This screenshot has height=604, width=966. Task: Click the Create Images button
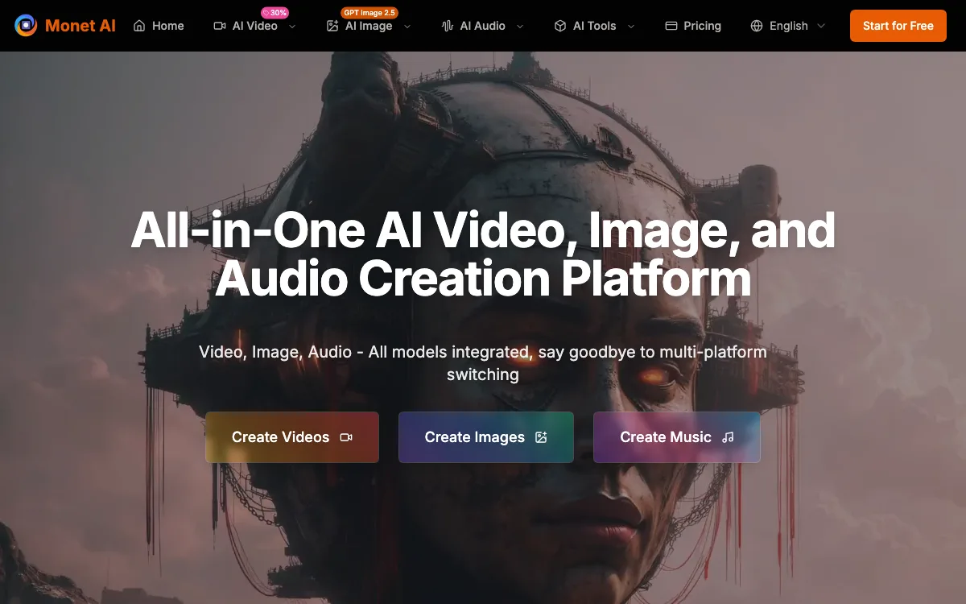tap(486, 437)
